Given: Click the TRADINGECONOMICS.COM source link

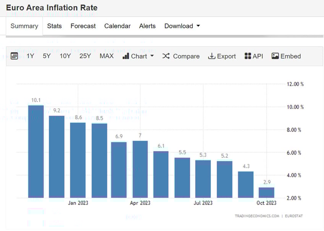Looking at the screenshot, I should (x=257, y=216).
